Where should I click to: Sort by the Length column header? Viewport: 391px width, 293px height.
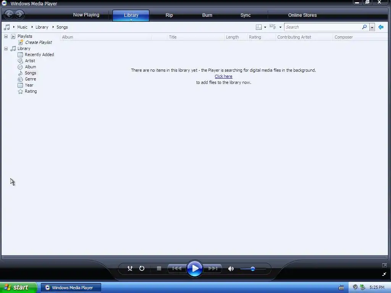coord(235,37)
